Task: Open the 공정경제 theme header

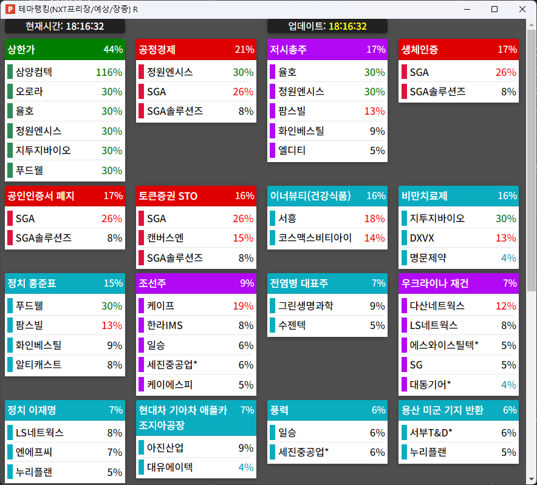Action: (196, 50)
